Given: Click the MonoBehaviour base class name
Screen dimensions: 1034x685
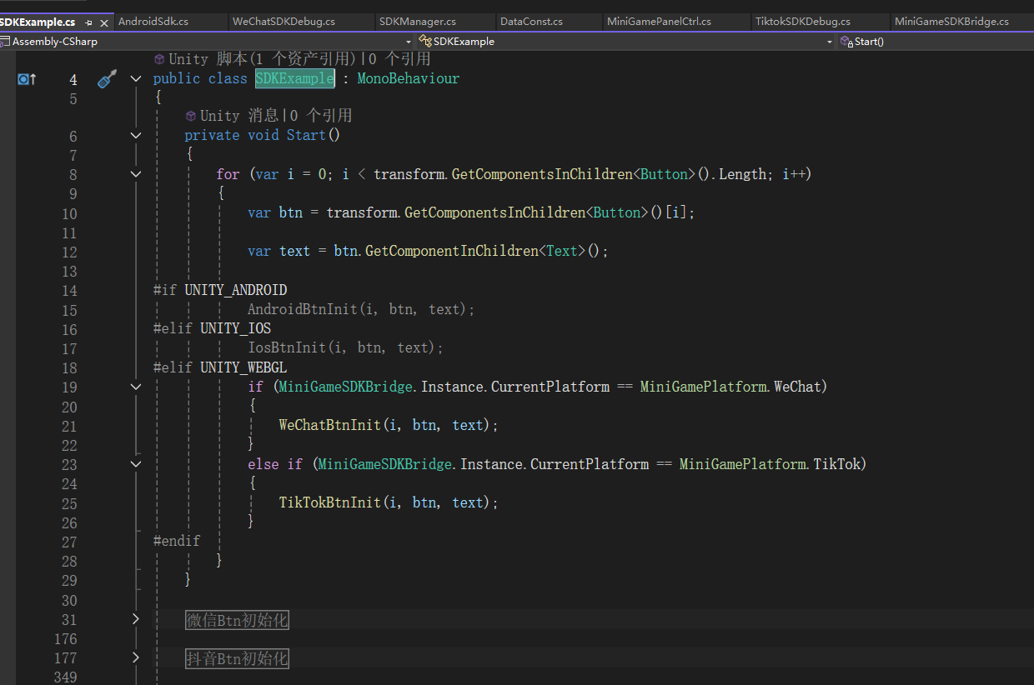Looking at the screenshot, I should point(408,78).
